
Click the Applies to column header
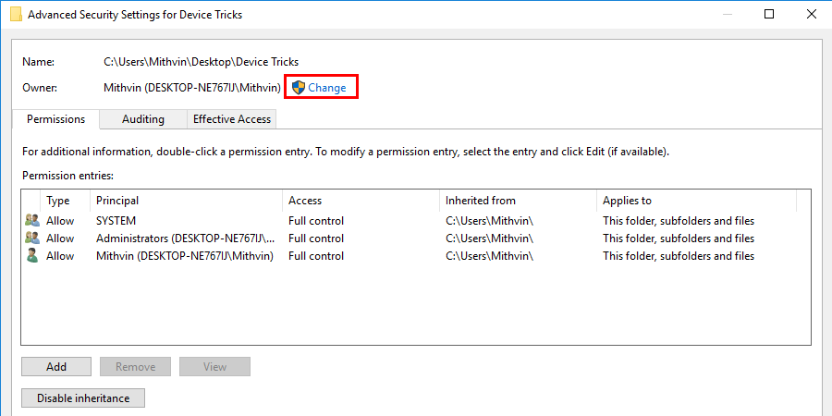696,201
